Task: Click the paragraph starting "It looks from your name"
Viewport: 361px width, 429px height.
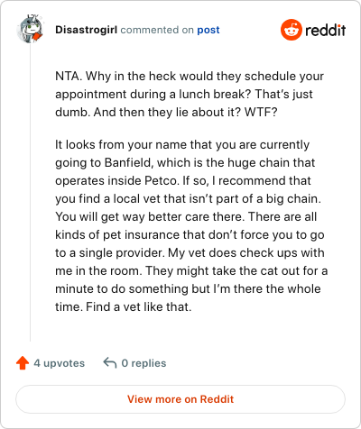Action: [191, 225]
